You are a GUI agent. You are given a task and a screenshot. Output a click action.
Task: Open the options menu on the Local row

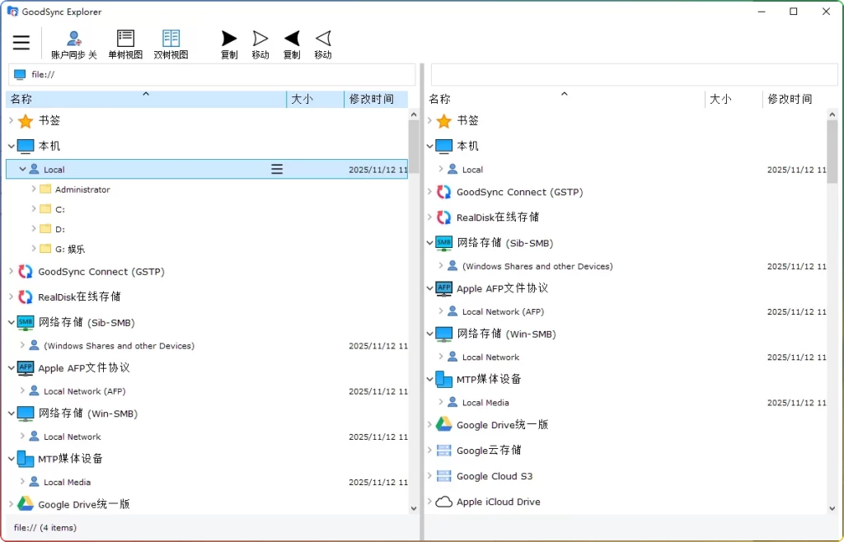point(277,169)
